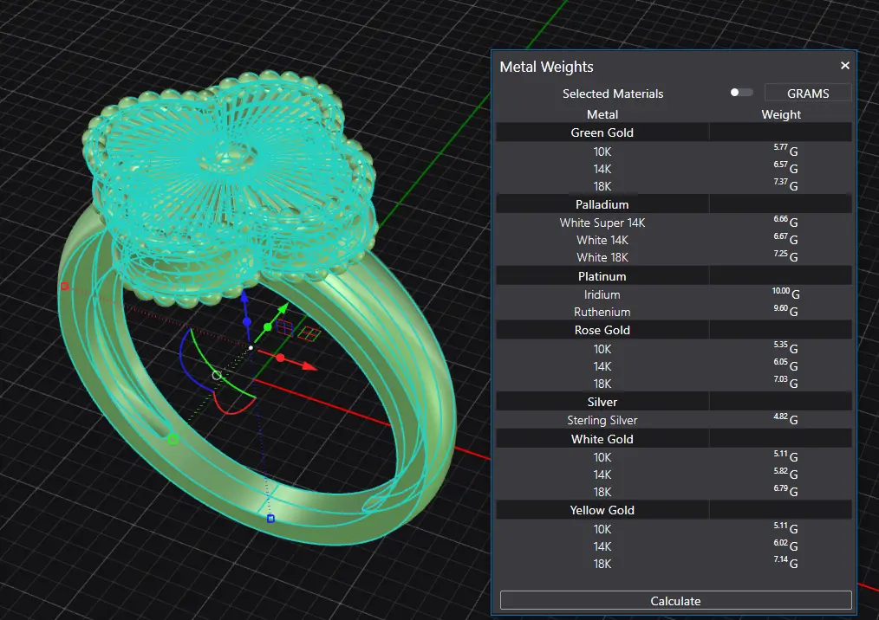Viewport: 879px width, 620px height.
Task: Select White Super 14K row
Action: pyautogui.click(x=674, y=223)
